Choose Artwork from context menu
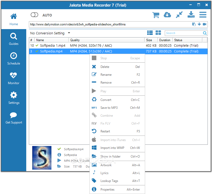The height and width of the screenshot is (194, 212). [x=117, y=165]
